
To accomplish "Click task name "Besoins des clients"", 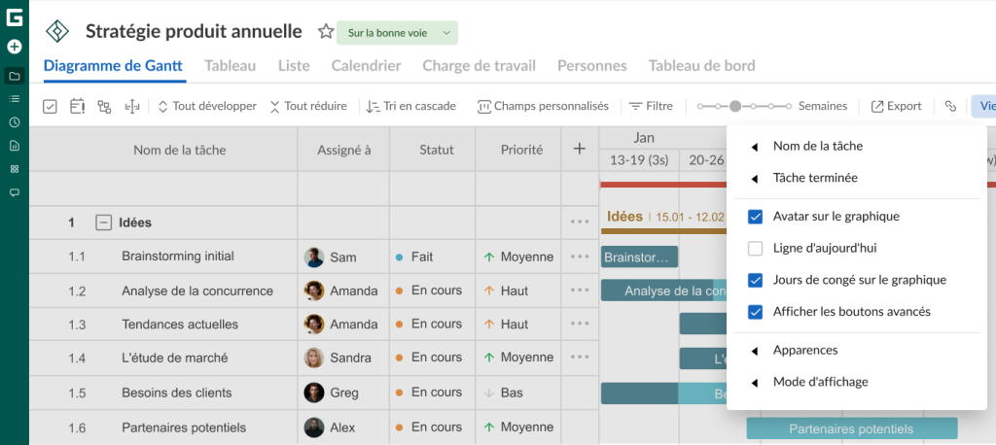I will click(177, 393).
